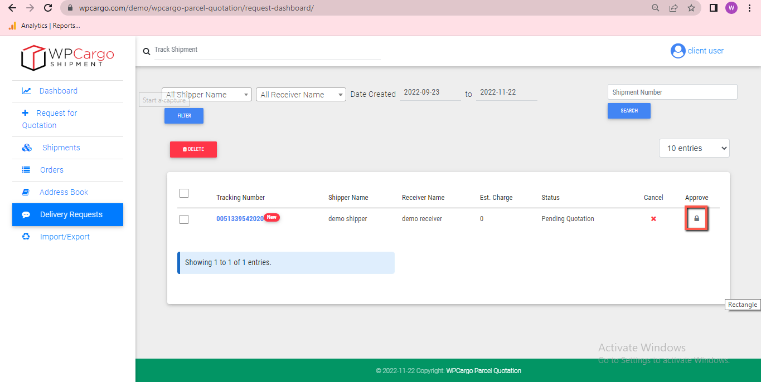Click the Dashboard chart icon
The width and height of the screenshot is (761, 382).
pyautogui.click(x=26, y=91)
